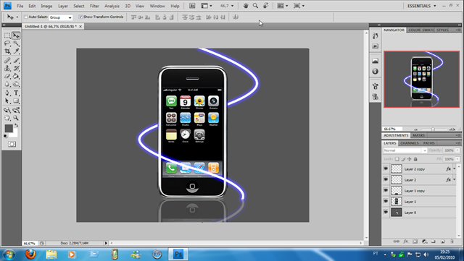Select the Crop tool

tap(7, 51)
